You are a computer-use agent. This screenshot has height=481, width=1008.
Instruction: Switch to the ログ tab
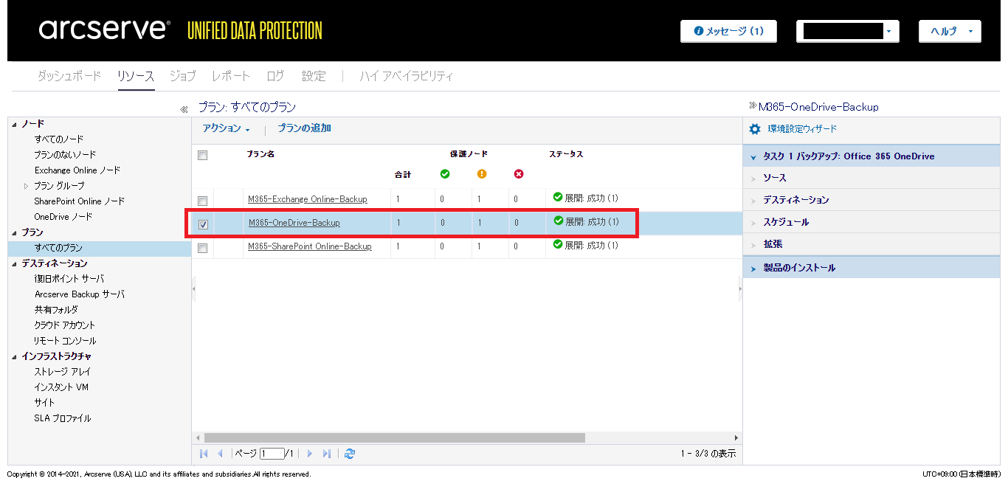275,76
